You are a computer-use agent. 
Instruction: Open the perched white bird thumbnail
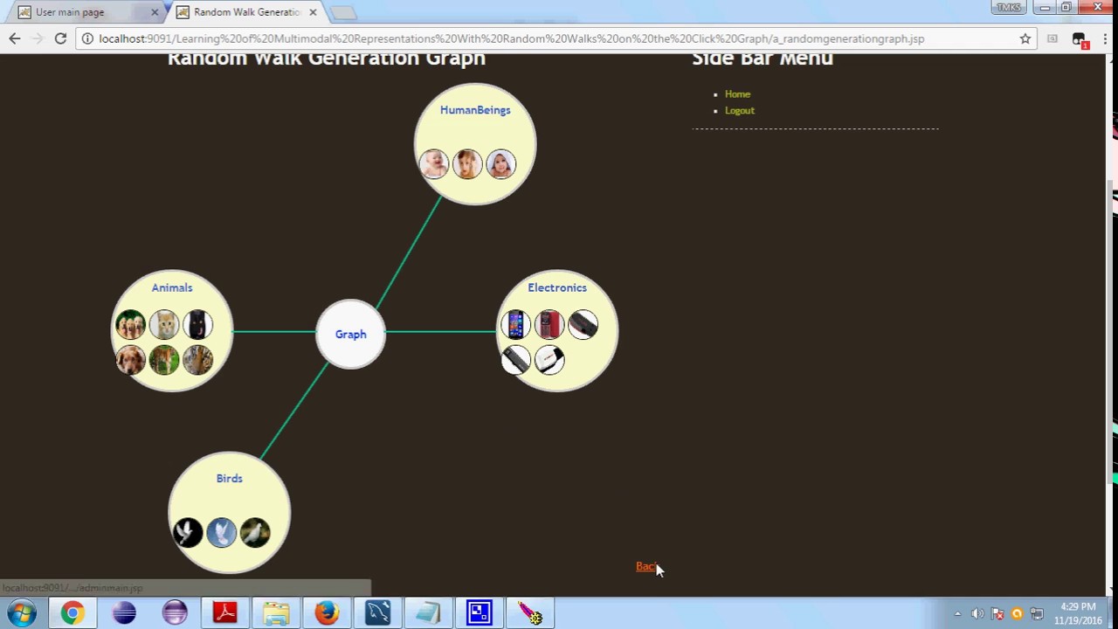[x=255, y=533]
